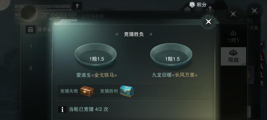
Task: Tap the 积分 shield icon
Action: click(192, 5)
